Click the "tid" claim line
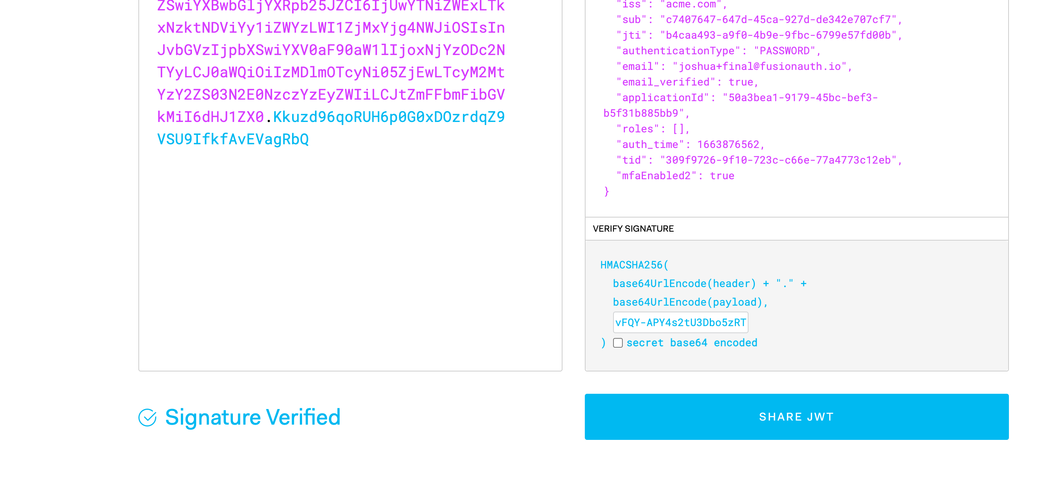Screen dimensions: 1061x499 click(x=759, y=161)
